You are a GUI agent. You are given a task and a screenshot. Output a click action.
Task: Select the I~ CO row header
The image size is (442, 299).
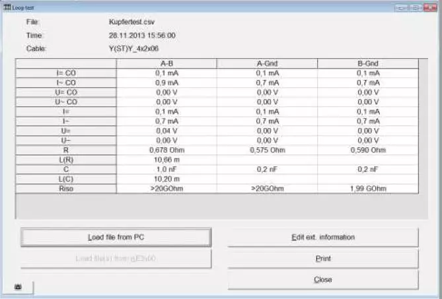click(66, 83)
